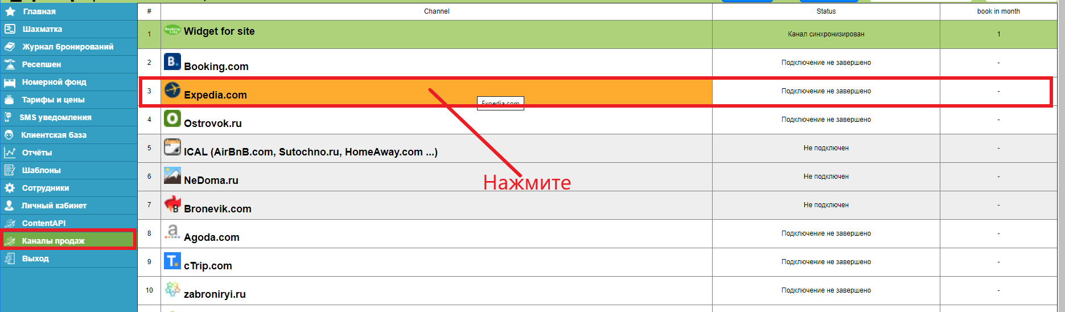Screen dimensions: 1065x312
Task: Click the cTrip.com T logo
Action: [x=172, y=261]
